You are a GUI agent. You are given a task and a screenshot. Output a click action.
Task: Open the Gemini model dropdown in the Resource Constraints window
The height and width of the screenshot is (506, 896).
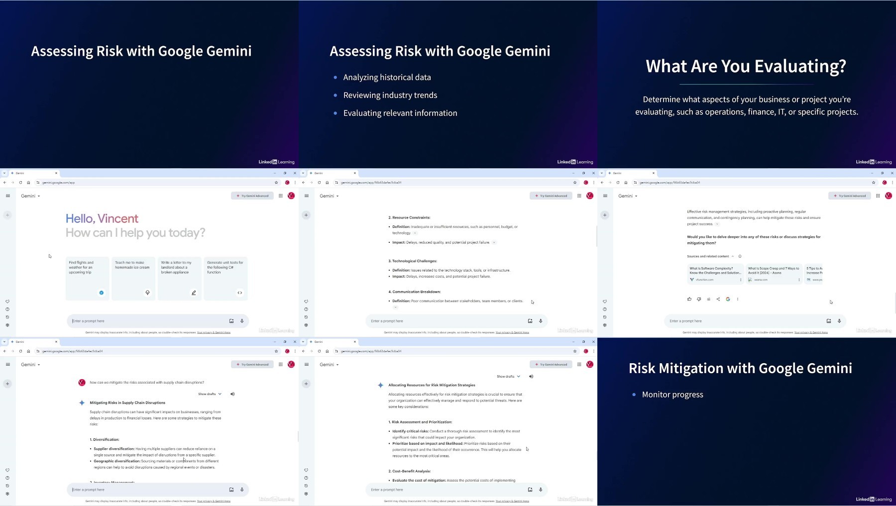(x=329, y=196)
